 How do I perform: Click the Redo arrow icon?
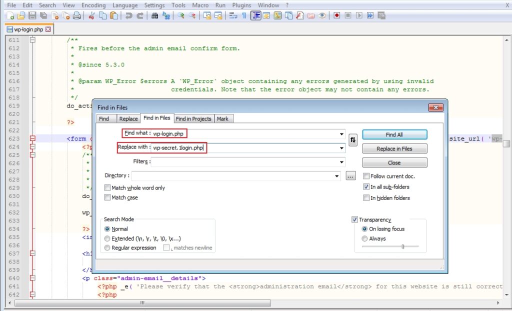click(140, 15)
